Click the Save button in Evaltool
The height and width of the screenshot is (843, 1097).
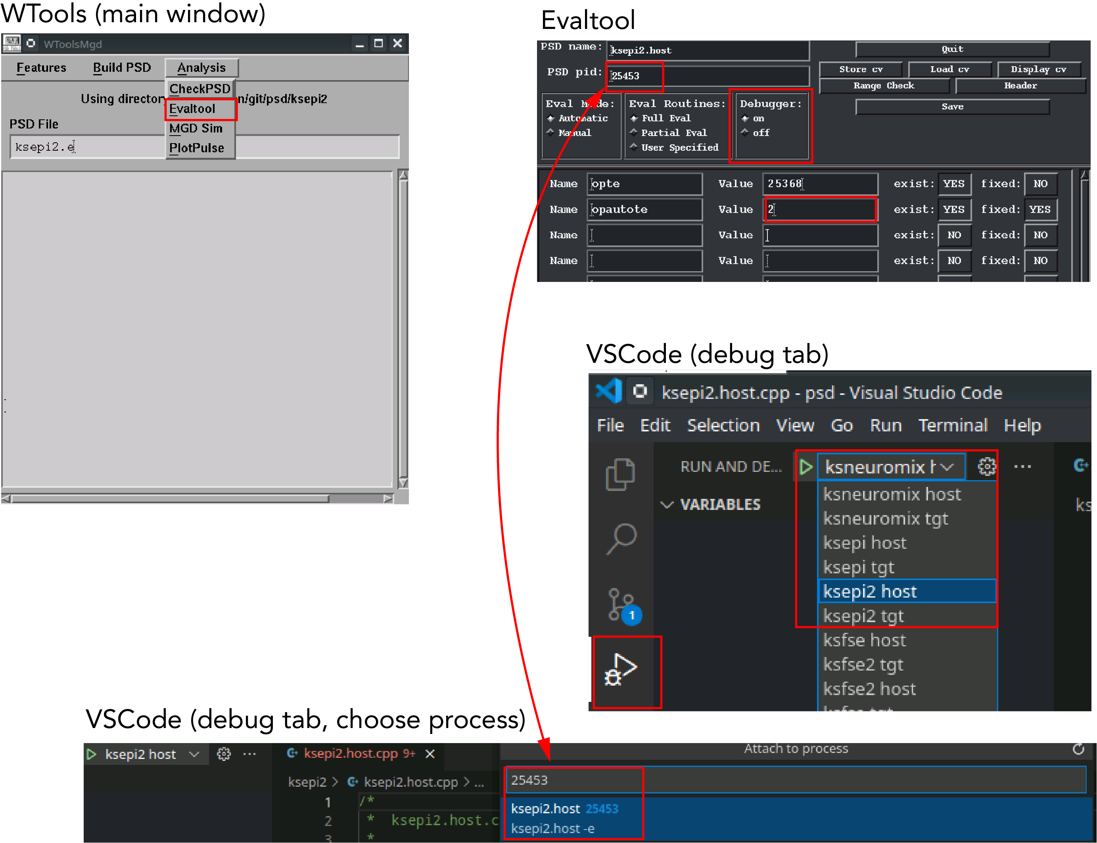coord(952,106)
